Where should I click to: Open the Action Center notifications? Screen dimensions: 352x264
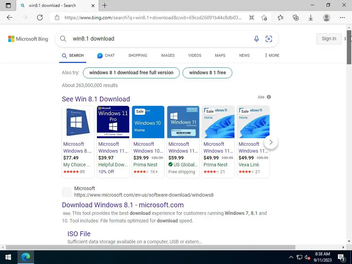tap(341, 257)
